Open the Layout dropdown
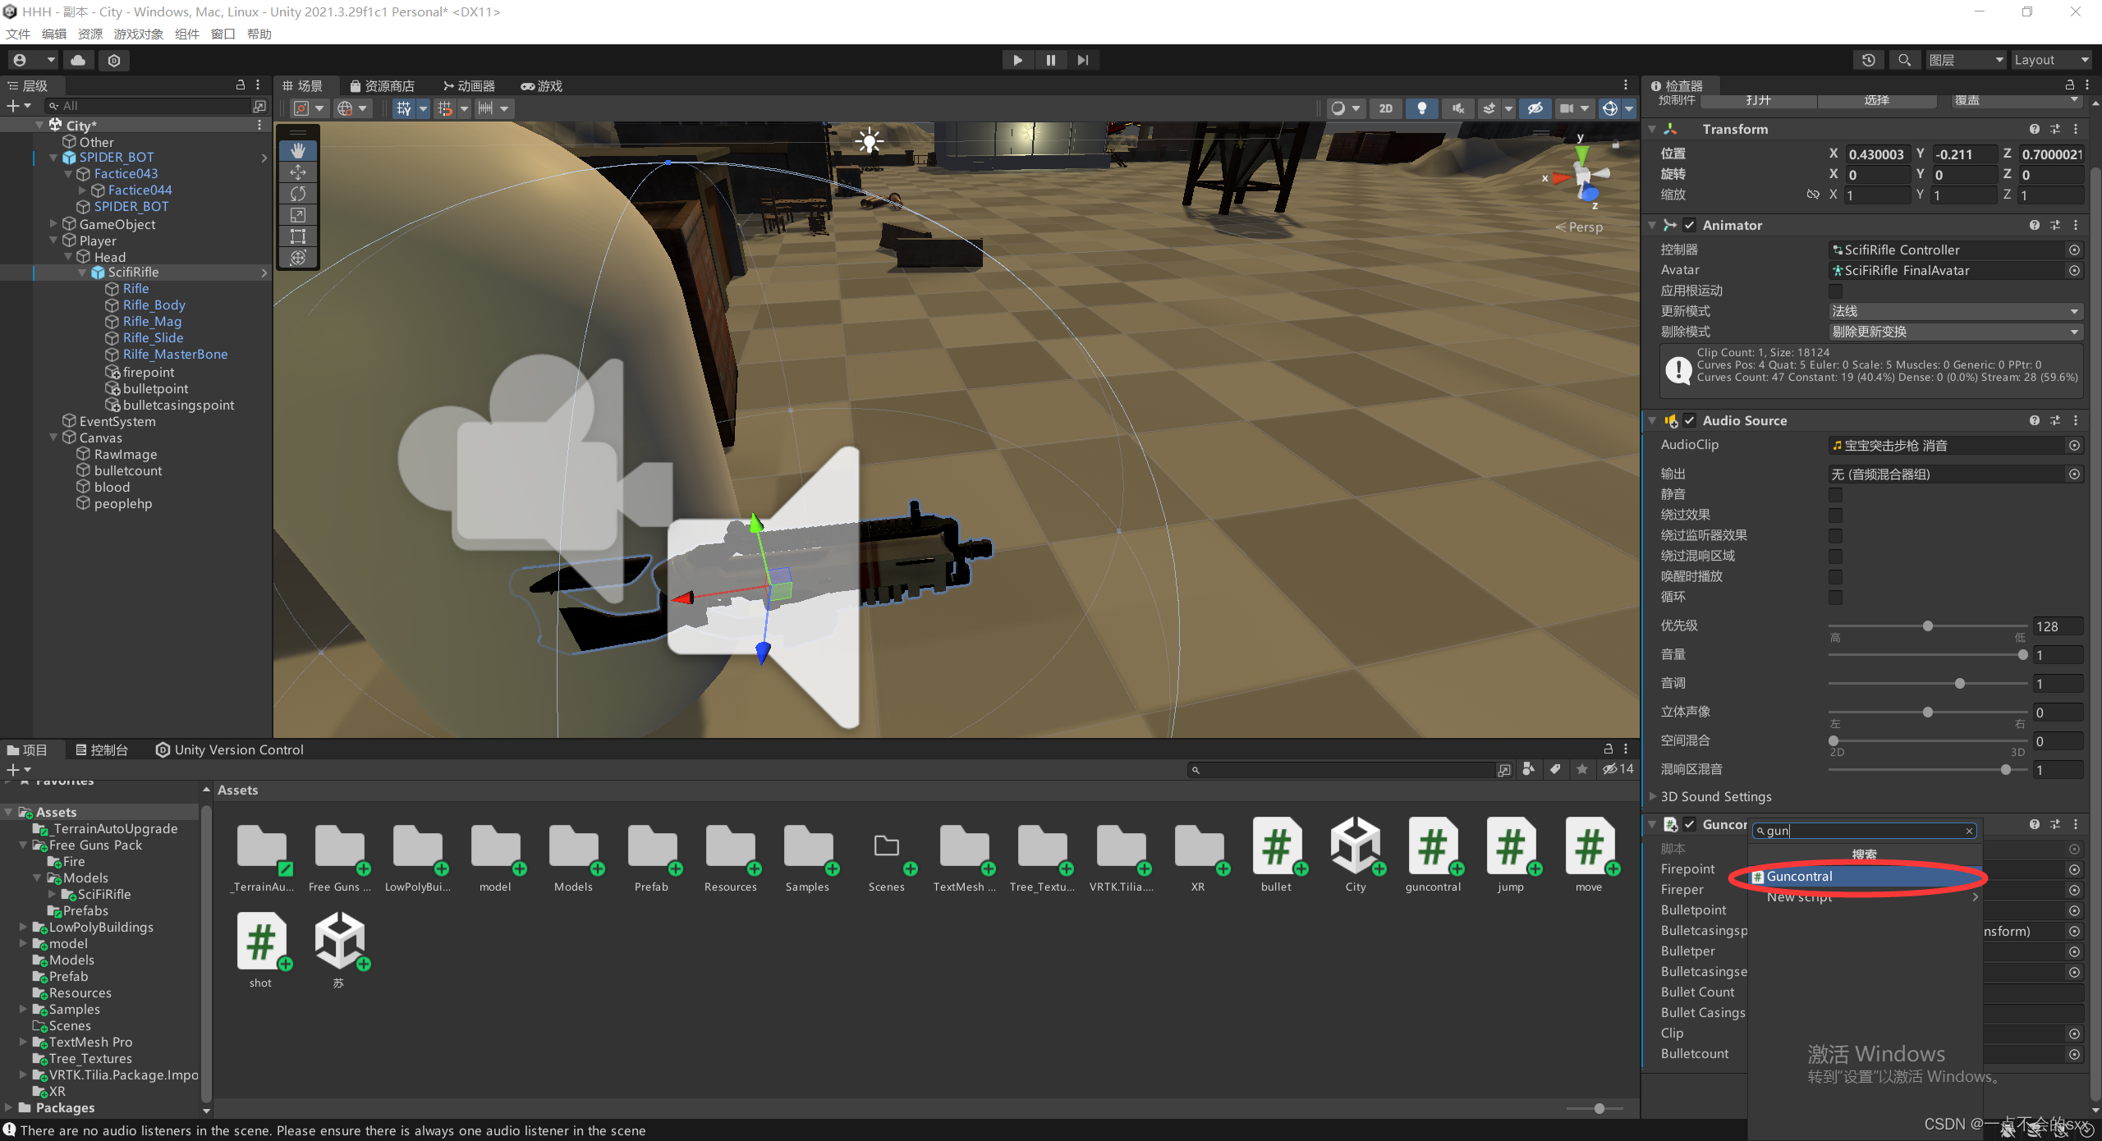The width and height of the screenshot is (2102, 1141). (x=2049, y=59)
